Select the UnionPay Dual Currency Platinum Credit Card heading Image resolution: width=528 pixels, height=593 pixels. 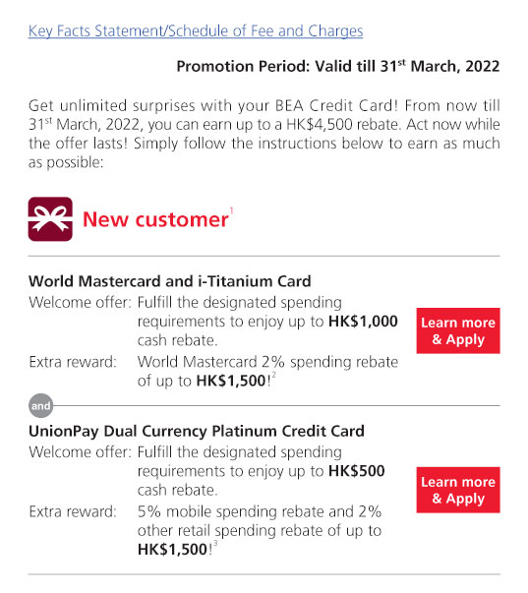(x=197, y=431)
